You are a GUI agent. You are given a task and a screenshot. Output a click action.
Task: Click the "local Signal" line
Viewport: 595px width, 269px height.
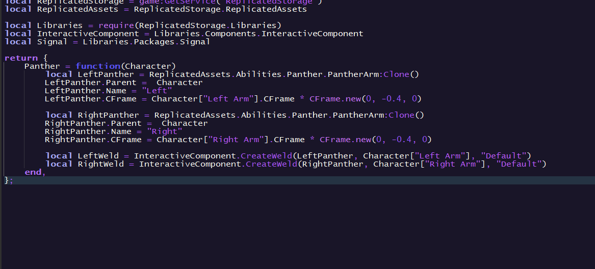pos(108,42)
